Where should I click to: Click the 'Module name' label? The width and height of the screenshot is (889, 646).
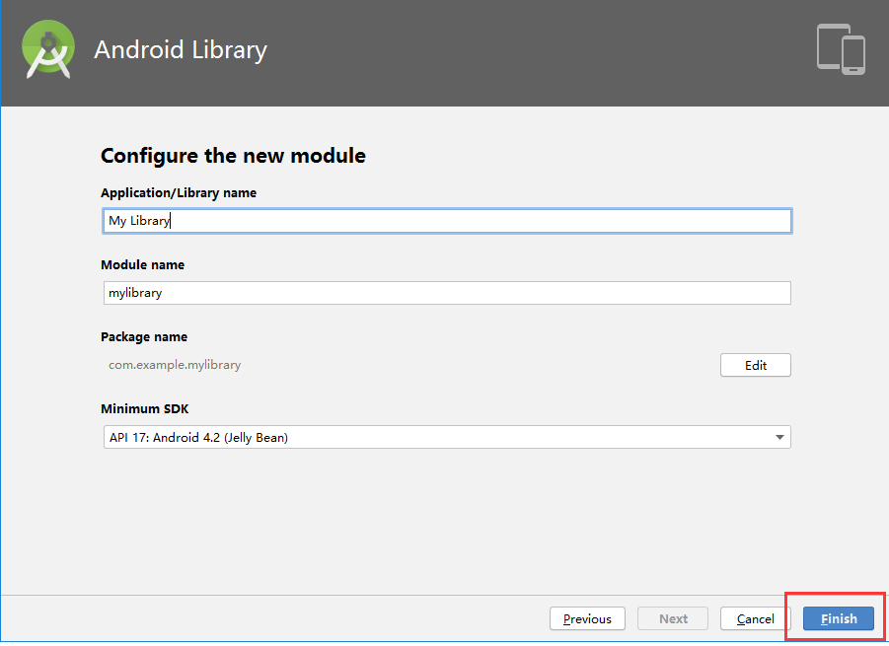pos(142,264)
